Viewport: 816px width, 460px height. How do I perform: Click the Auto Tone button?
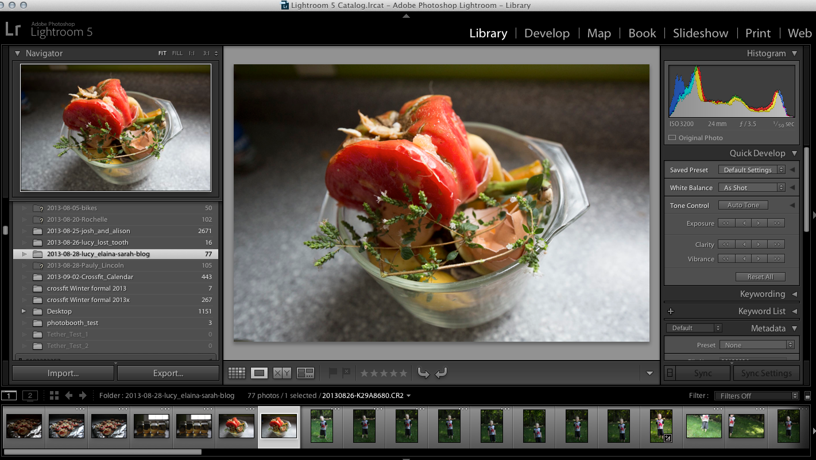coord(743,205)
